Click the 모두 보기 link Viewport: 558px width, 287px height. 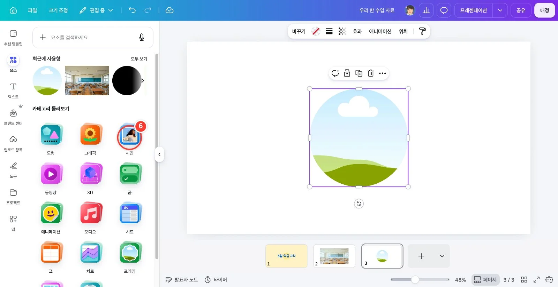point(139,59)
